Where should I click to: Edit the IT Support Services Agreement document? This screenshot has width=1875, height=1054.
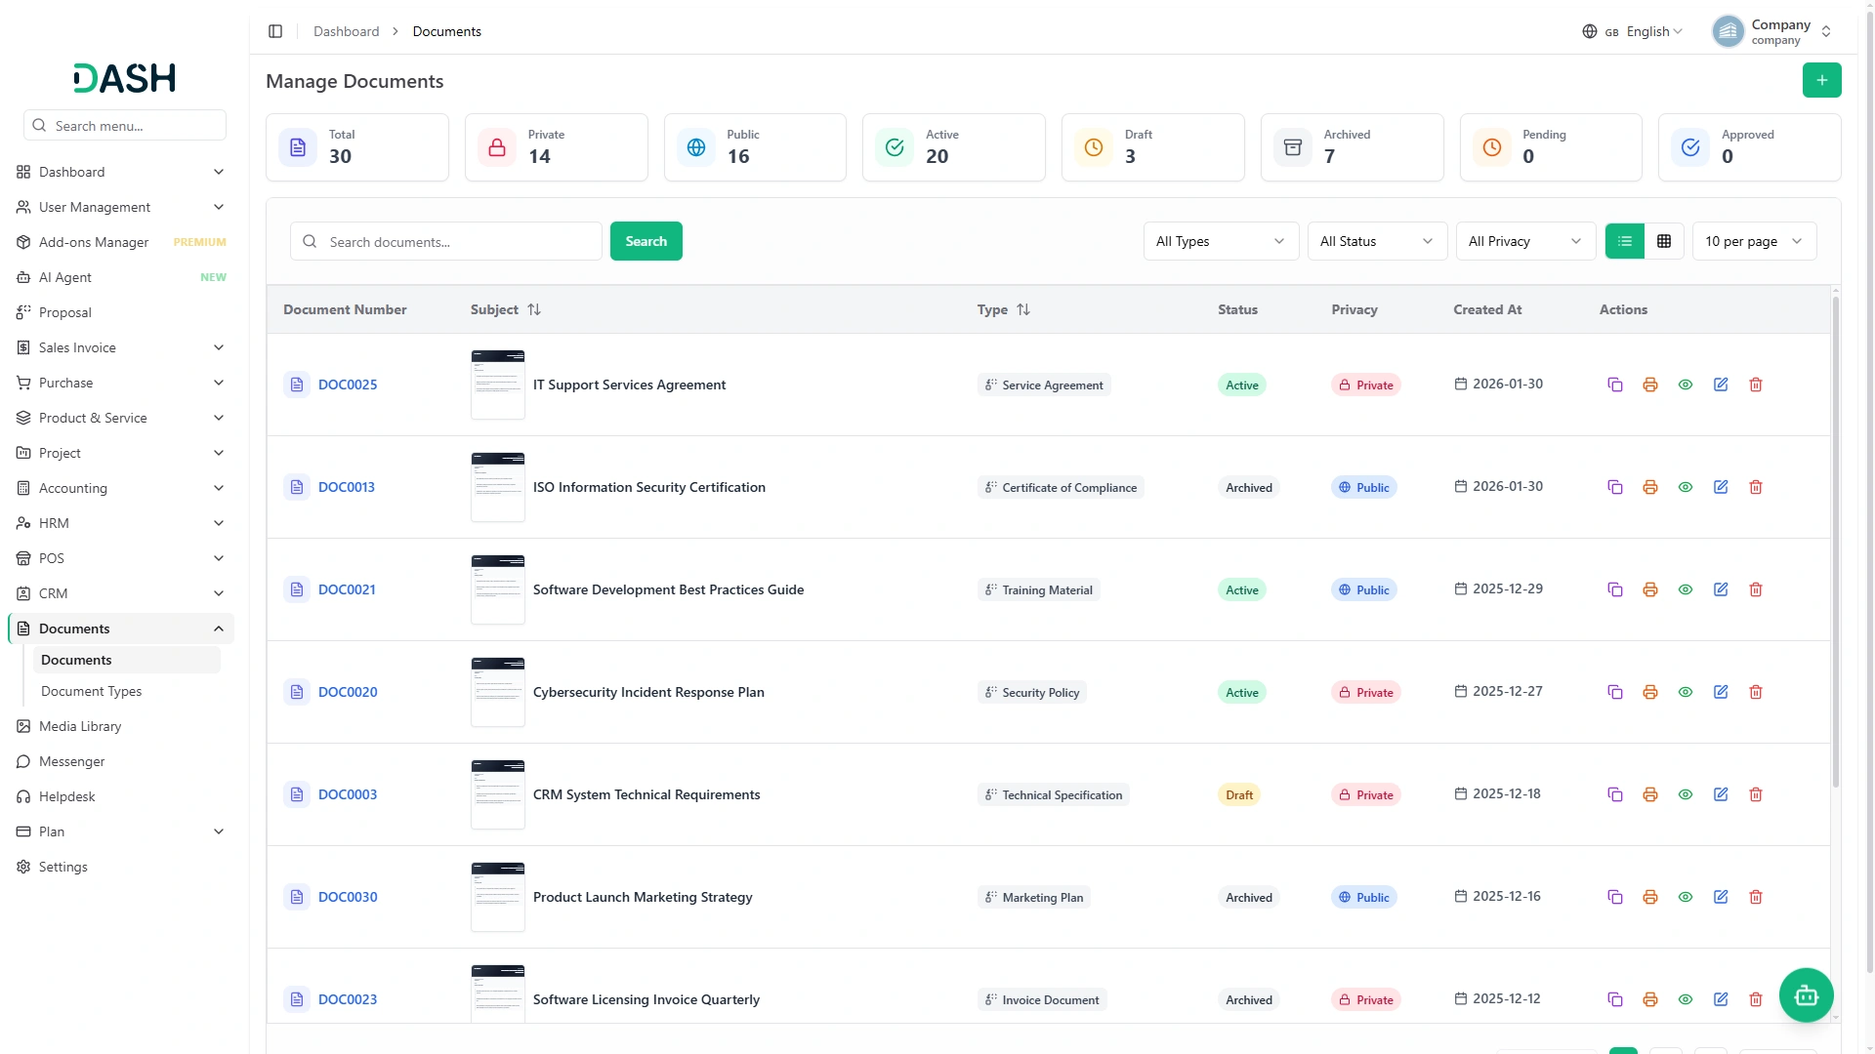(x=1720, y=385)
